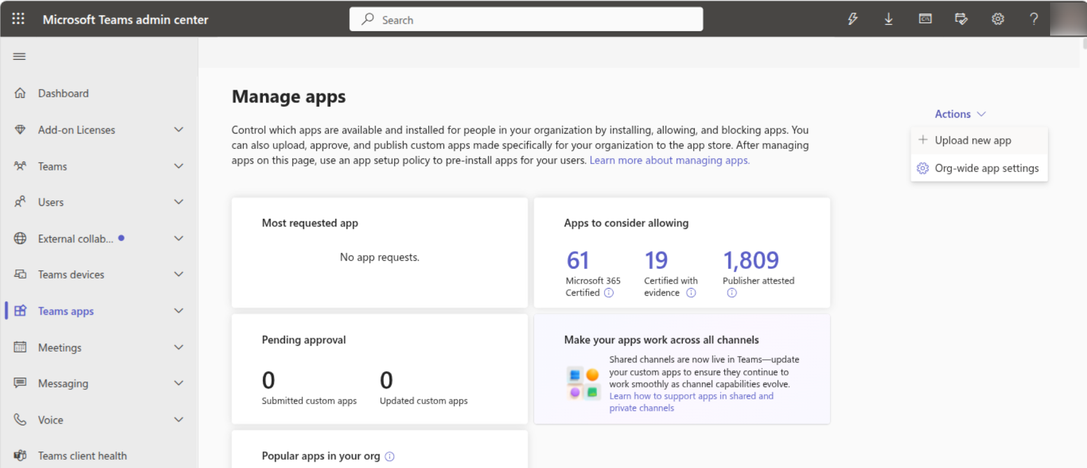The image size is (1087, 468).
Task: Click the 1,809 Publisher attested count
Action: 751,260
